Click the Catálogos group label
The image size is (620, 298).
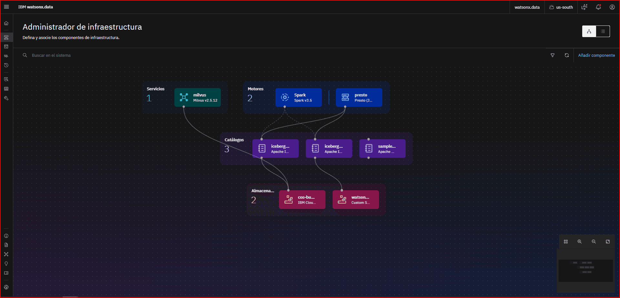click(234, 140)
